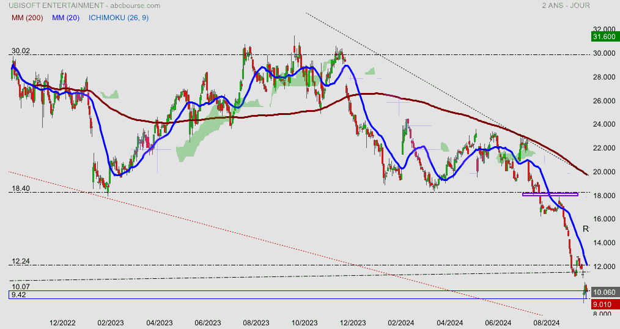Click the 20.000 price axis value
This screenshot has height=329, width=620.
603,172
